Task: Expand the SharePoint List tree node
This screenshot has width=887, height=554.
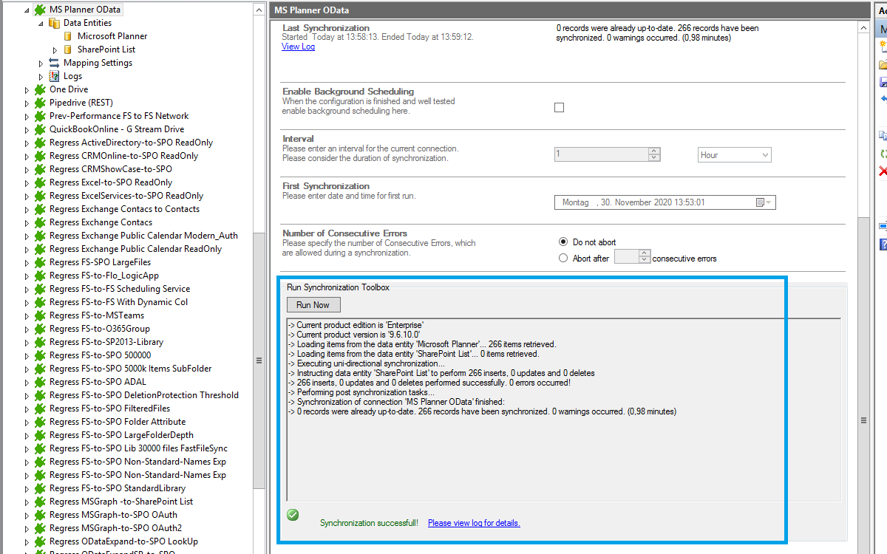Action: [55, 49]
